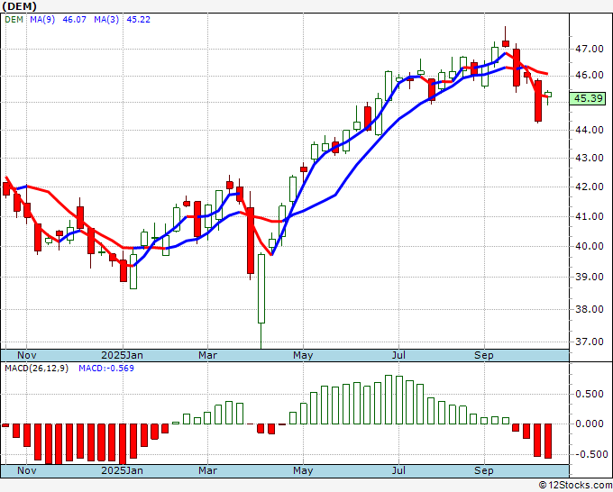Click the MA(9) legend label
Viewport: 613px width, 492px height.
(x=42, y=20)
